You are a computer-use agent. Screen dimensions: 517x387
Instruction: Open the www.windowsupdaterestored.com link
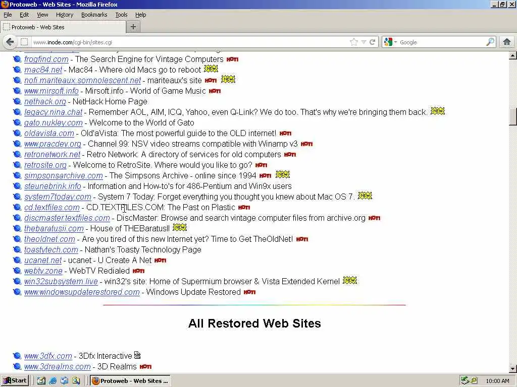pyautogui.click(x=82, y=292)
